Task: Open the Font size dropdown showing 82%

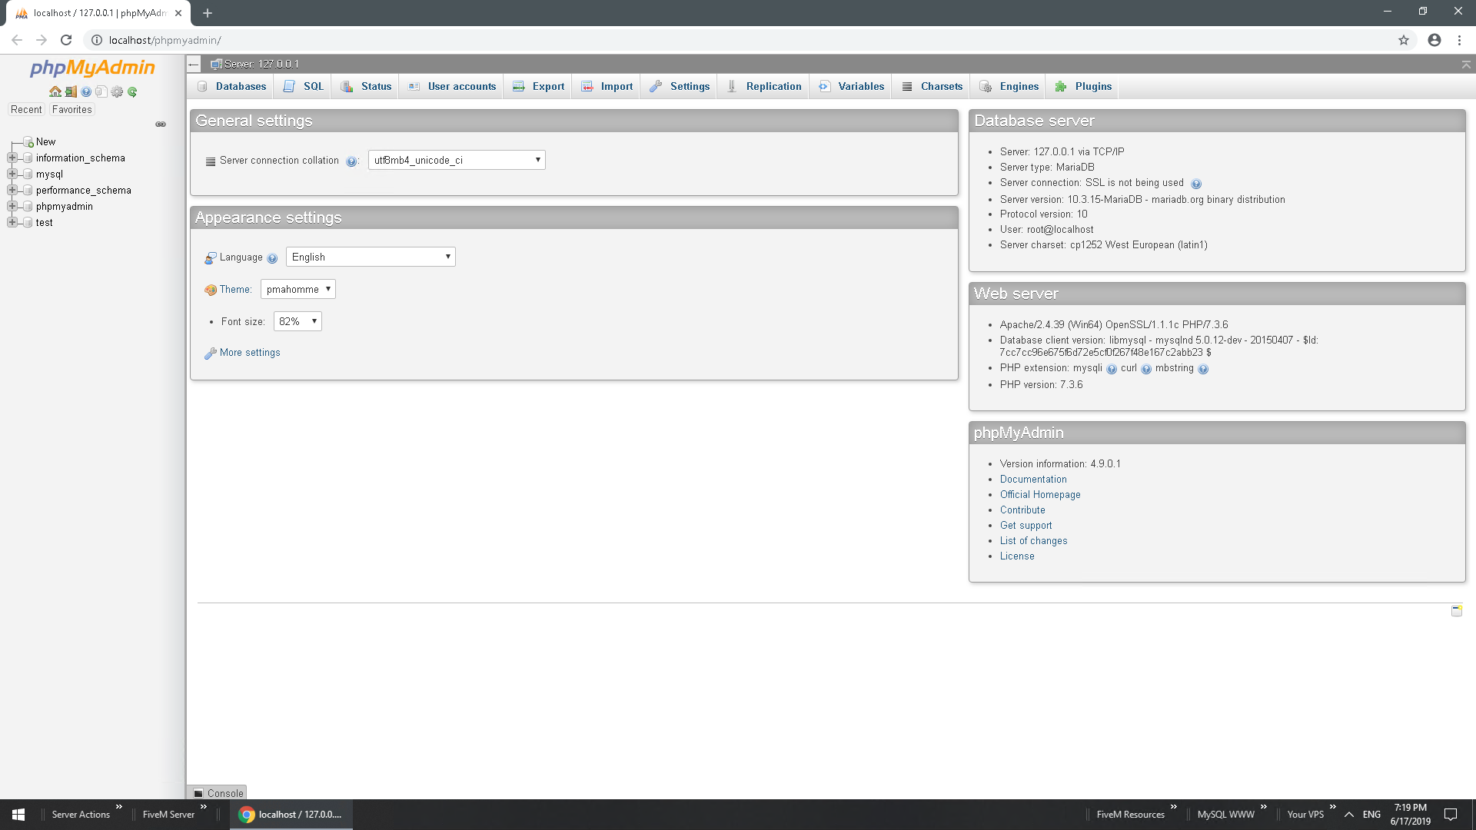Action: [298, 321]
